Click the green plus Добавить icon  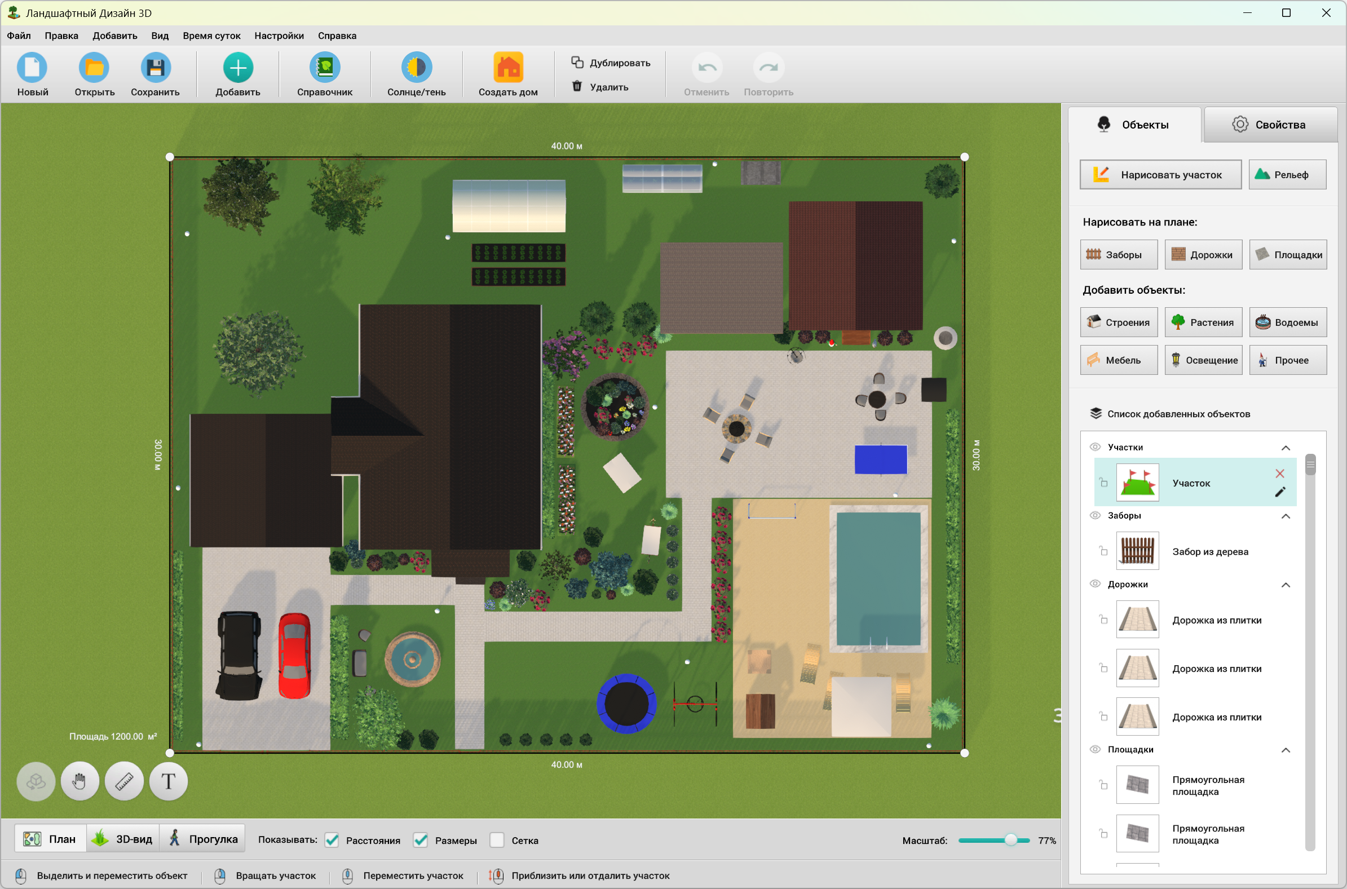click(237, 68)
